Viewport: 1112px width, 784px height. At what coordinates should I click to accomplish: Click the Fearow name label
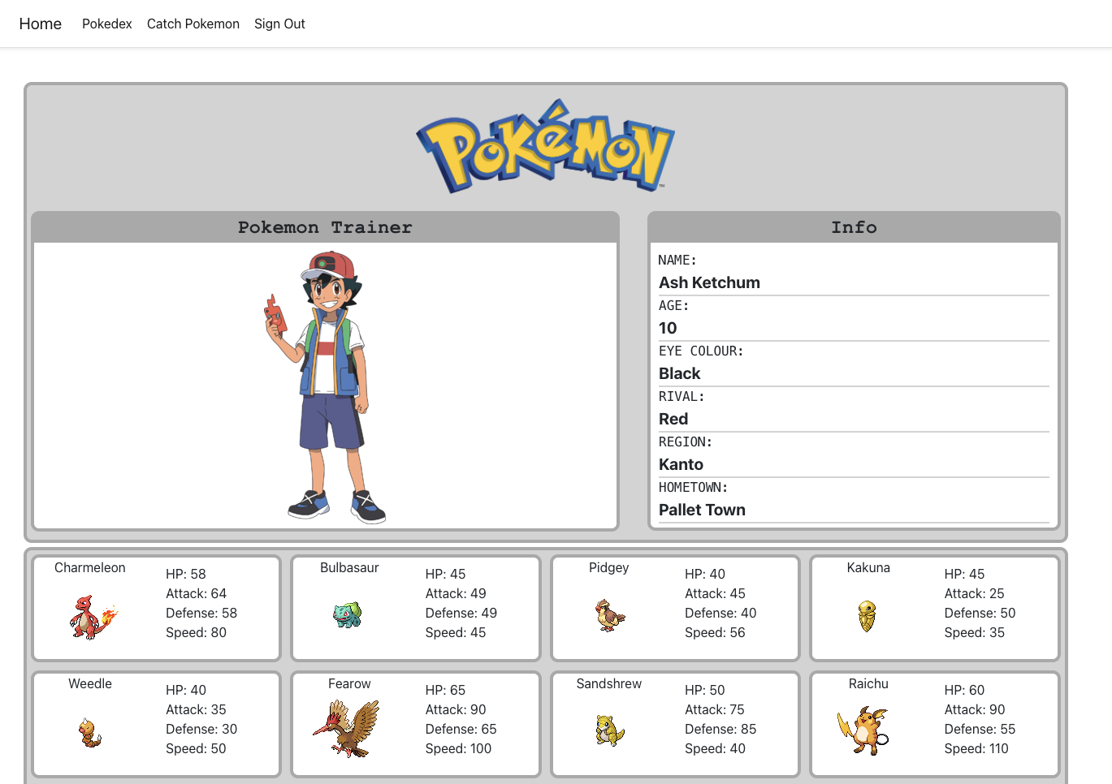[349, 684]
